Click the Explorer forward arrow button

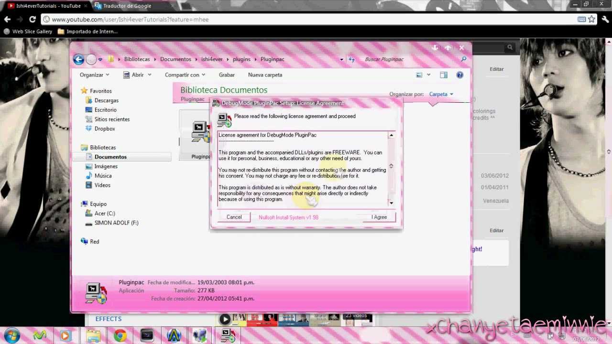point(91,60)
